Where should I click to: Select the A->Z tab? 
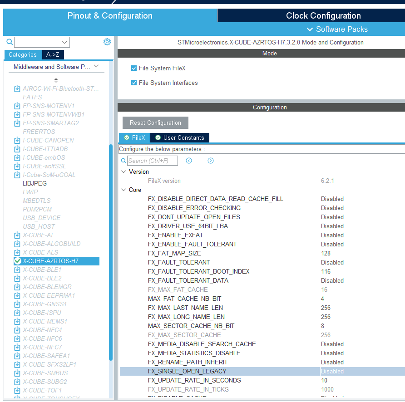[53, 55]
